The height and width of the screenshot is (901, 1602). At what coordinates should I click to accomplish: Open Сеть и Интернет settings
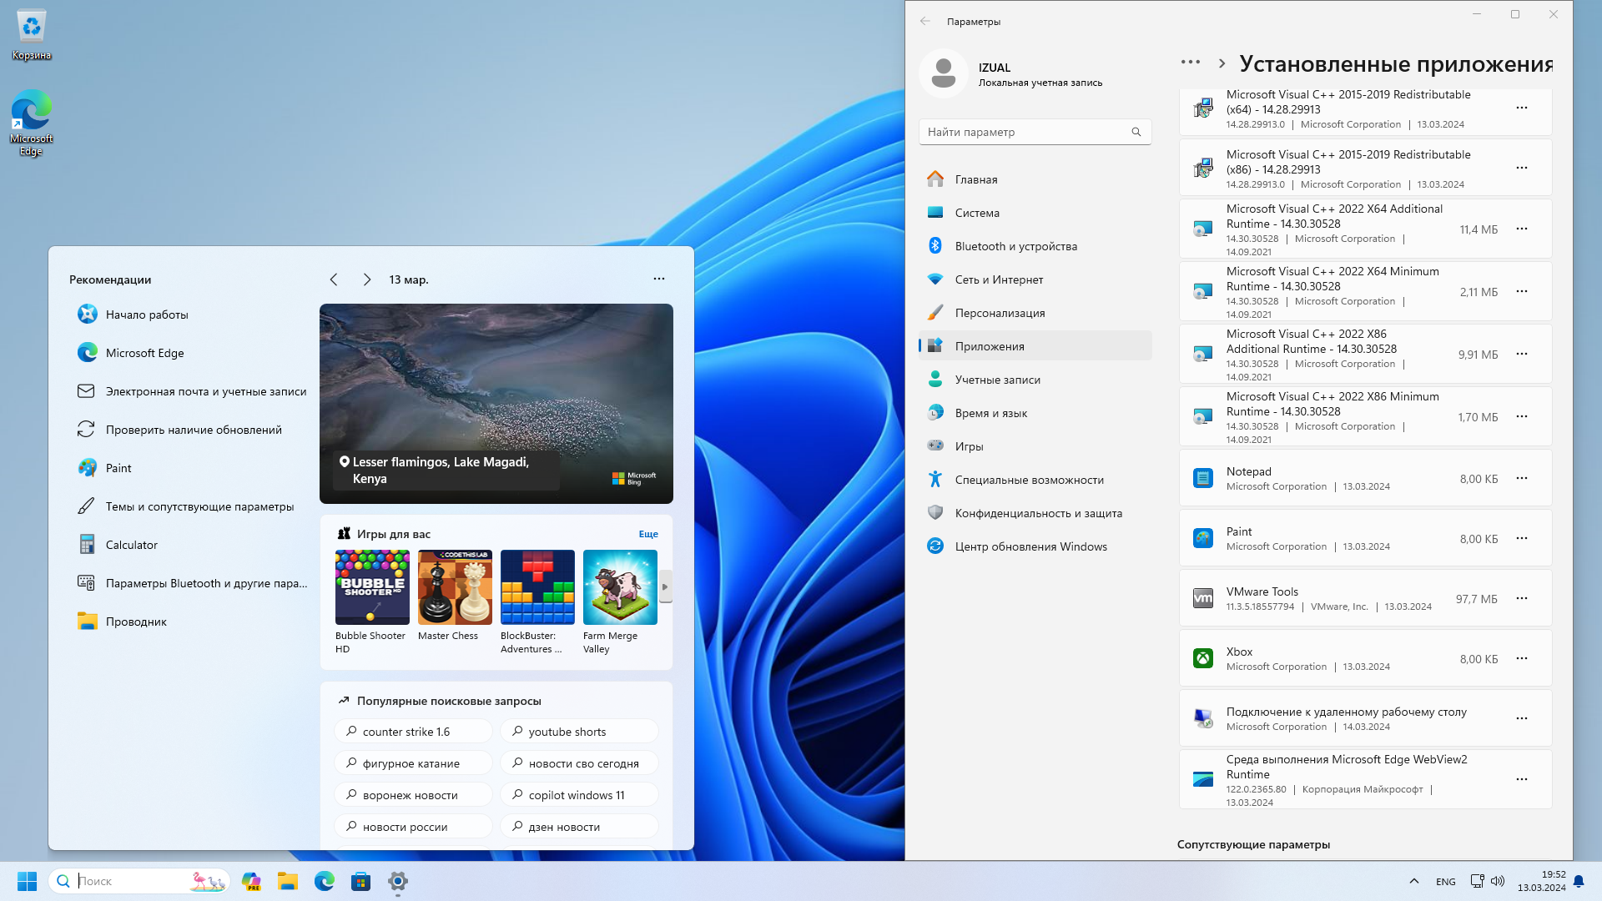coord(1035,279)
